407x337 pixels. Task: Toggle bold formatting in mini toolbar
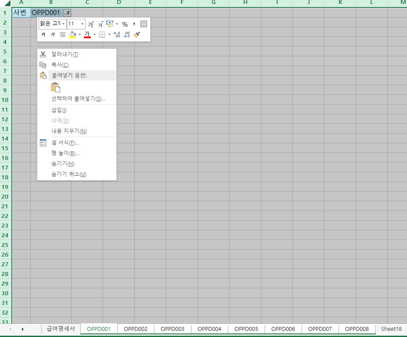43,34
